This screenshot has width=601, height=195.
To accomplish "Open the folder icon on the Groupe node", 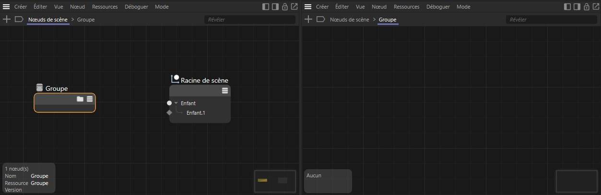I will pyautogui.click(x=80, y=99).
